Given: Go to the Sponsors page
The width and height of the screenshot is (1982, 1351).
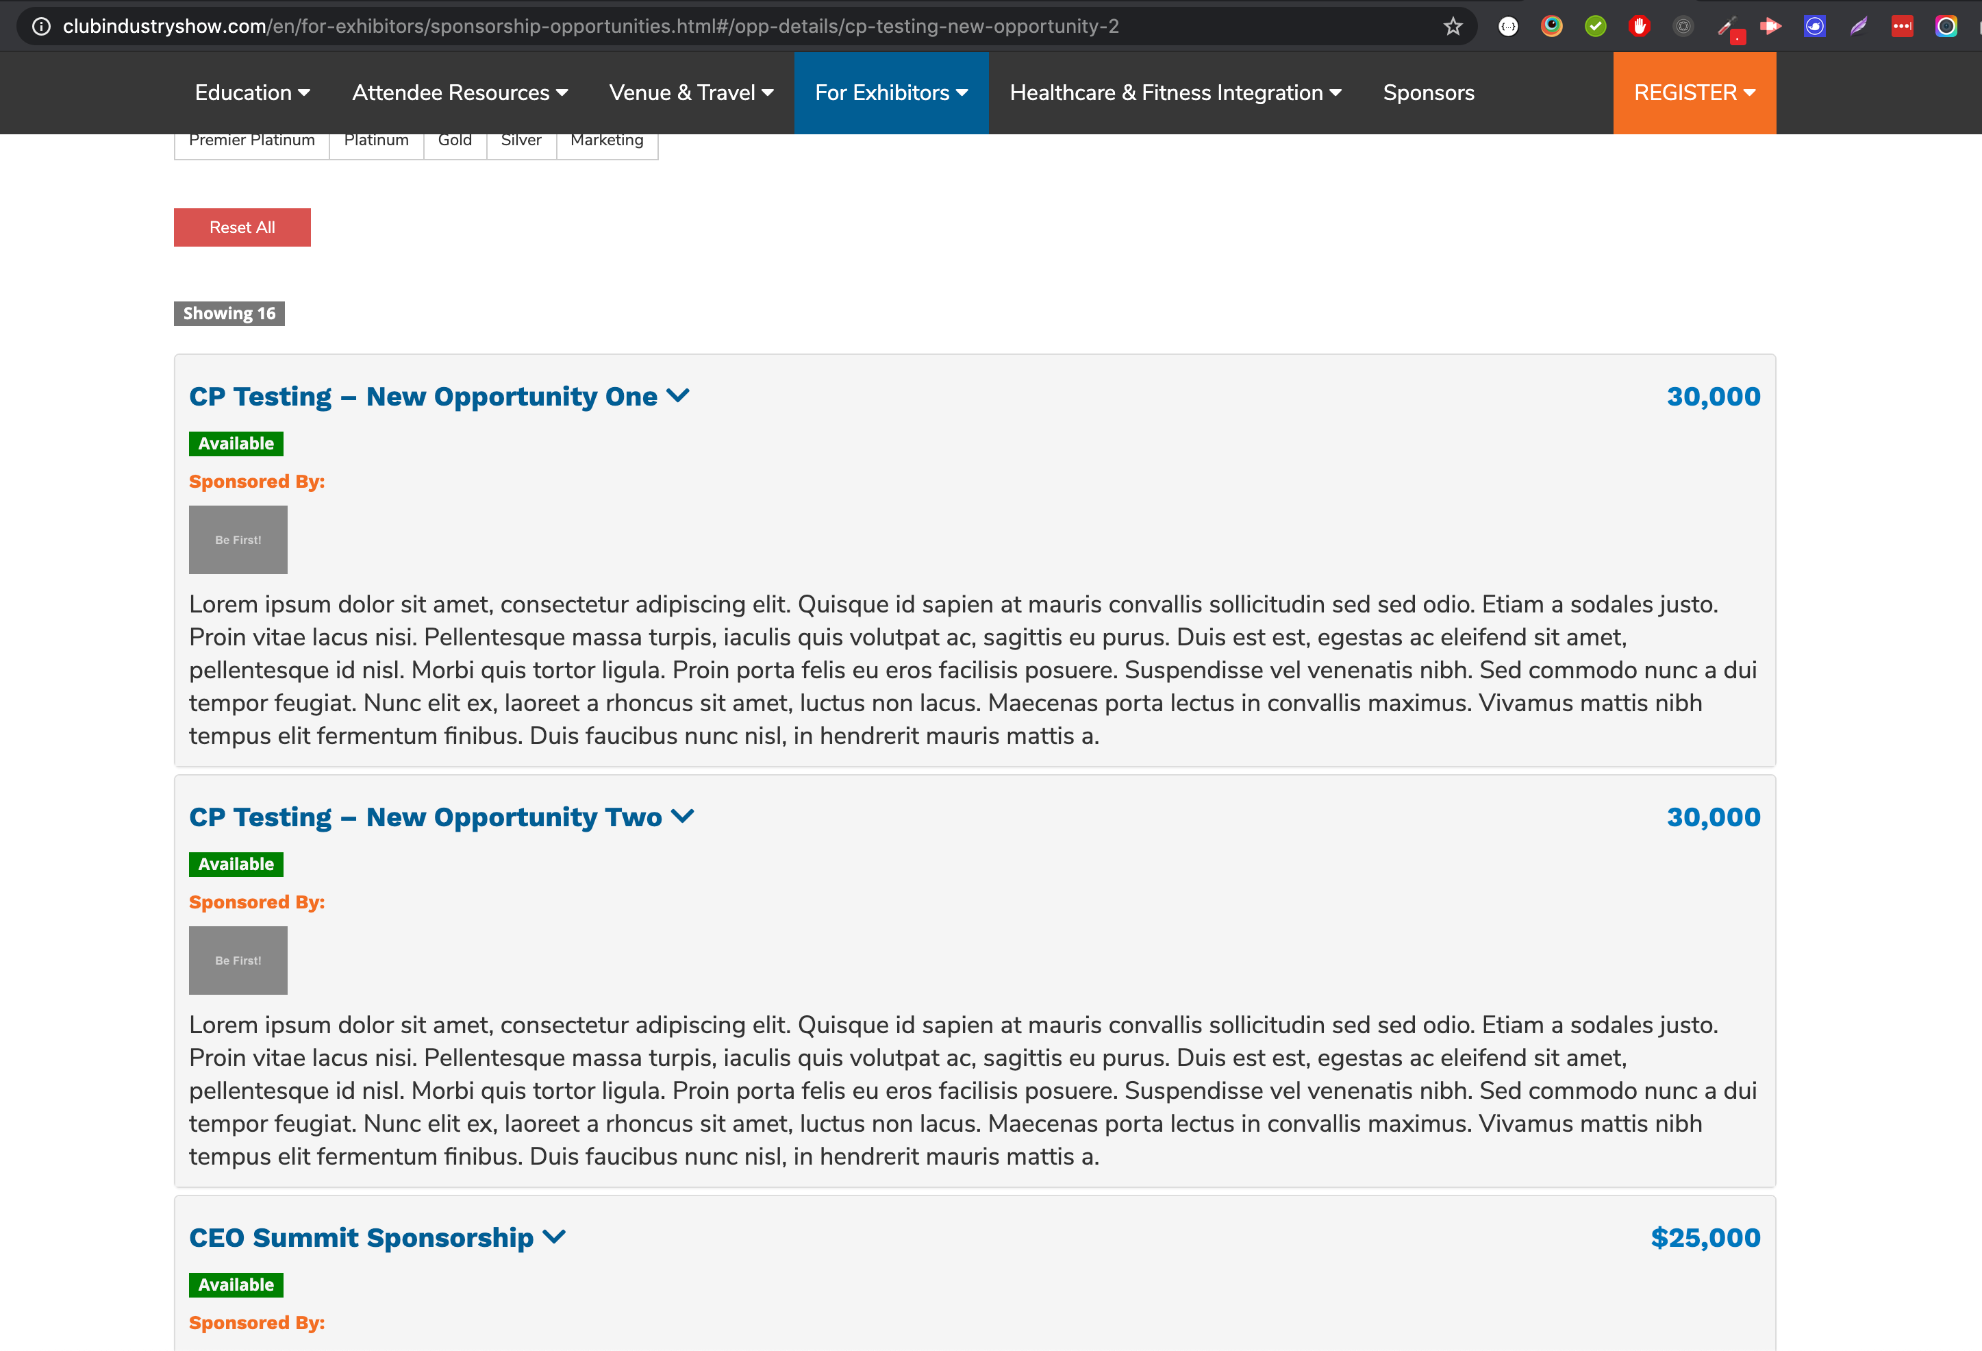Looking at the screenshot, I should coord(1429,93).
